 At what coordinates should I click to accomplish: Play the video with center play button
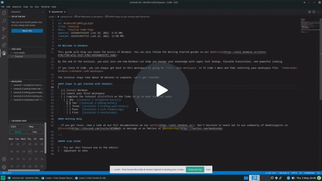[x=161, y=90]
